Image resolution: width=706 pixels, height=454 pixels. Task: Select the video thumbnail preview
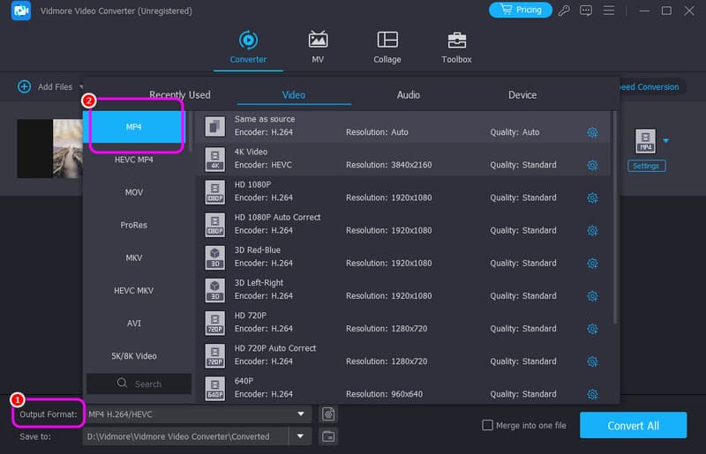click(x=50, y=148)
